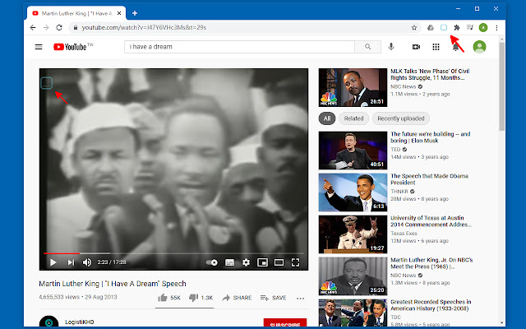Dislike the video (1.3K)
This screenshot has width=526, height=329.
click(x=201, y=298)
